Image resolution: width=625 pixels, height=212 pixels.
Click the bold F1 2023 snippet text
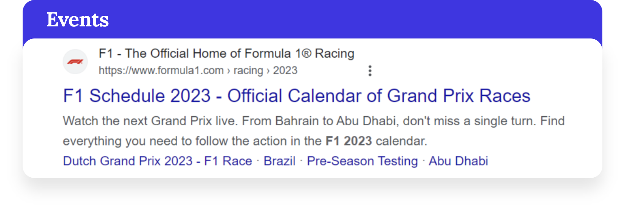point(349,141)
